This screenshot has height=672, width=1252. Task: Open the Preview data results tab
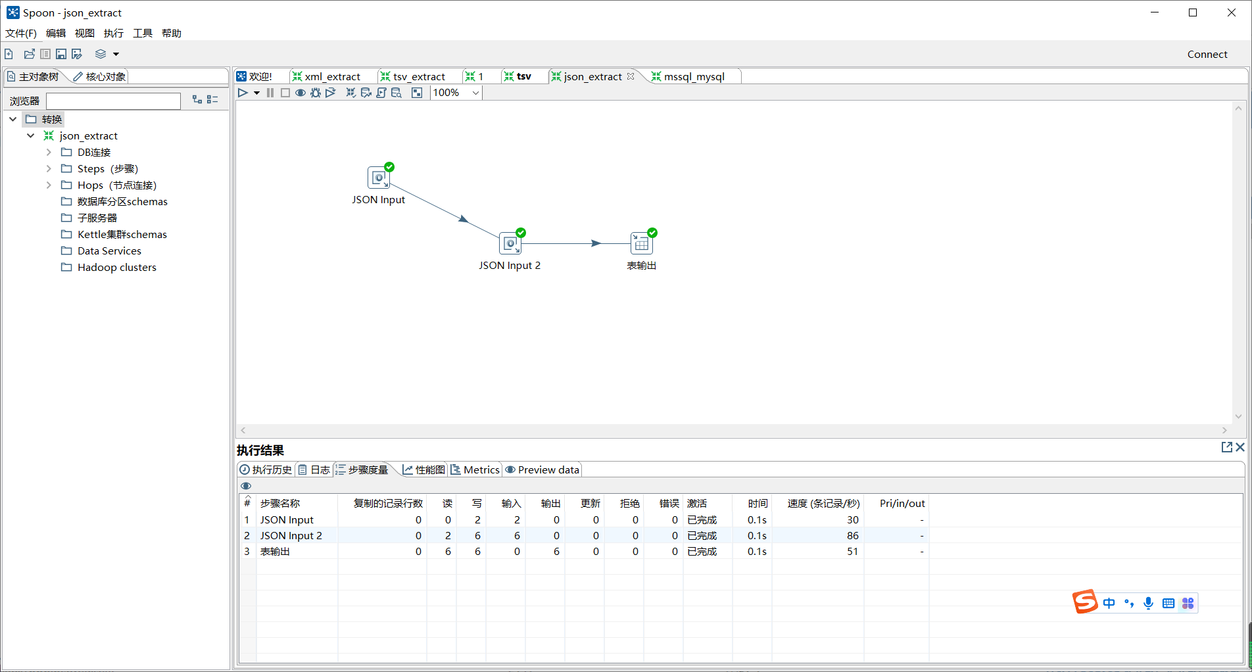tap(542, 469)
